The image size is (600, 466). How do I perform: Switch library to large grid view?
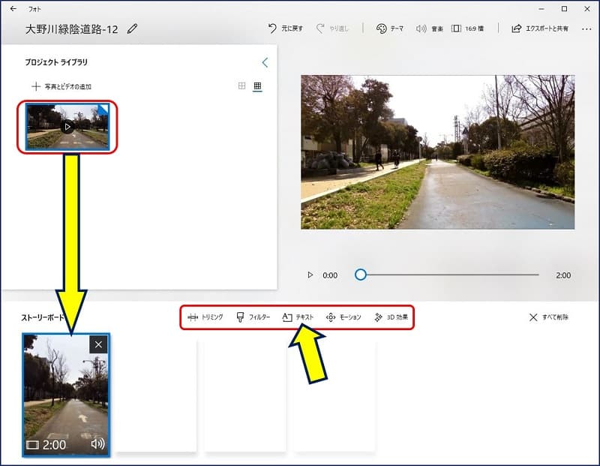(241, 86)
